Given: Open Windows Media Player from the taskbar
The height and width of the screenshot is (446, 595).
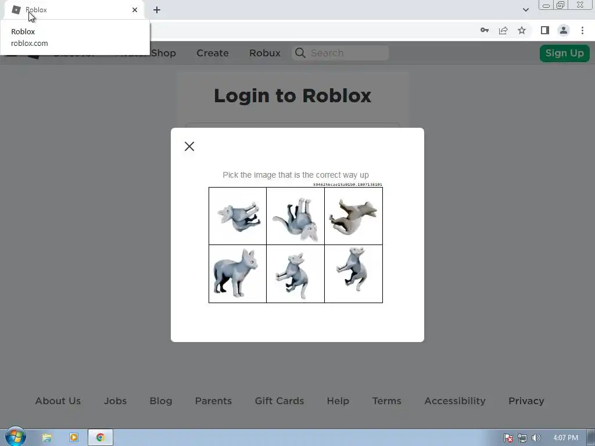Looking at the screenshot, I should click(x=74, y=438).
